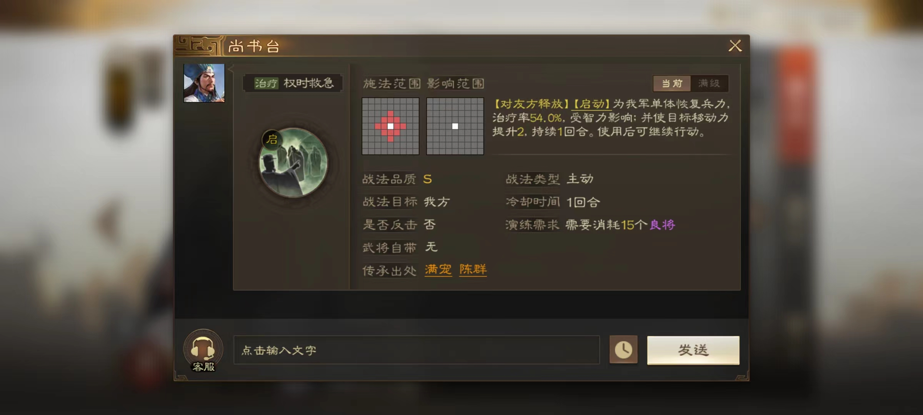Click the 治疗 green tag label

[x=266, y=83]
